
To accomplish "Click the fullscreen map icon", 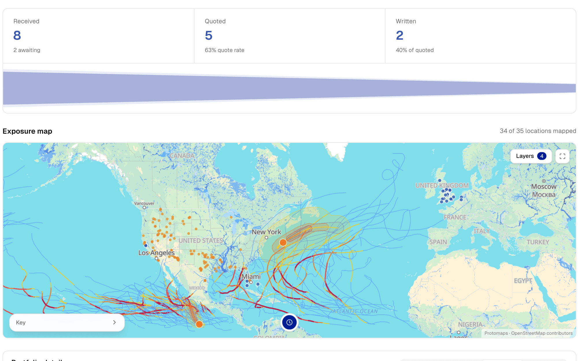I will coord(562,156).
